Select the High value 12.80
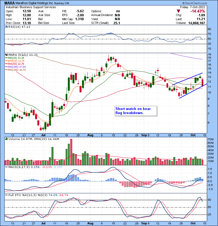 click(27, 15)
